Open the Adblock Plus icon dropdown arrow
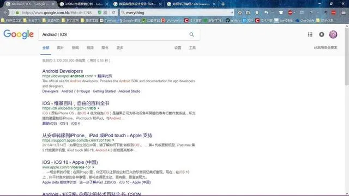The height and width of the screenshot is (196, 349). [294, 13]
